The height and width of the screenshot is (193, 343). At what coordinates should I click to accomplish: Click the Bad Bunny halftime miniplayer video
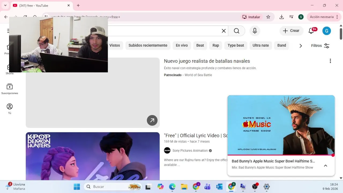pos(281,125)
